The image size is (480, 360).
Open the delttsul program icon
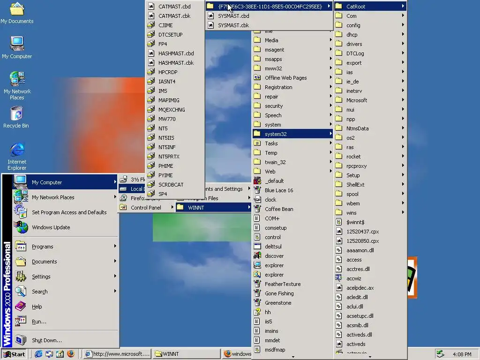coord(257,247)
